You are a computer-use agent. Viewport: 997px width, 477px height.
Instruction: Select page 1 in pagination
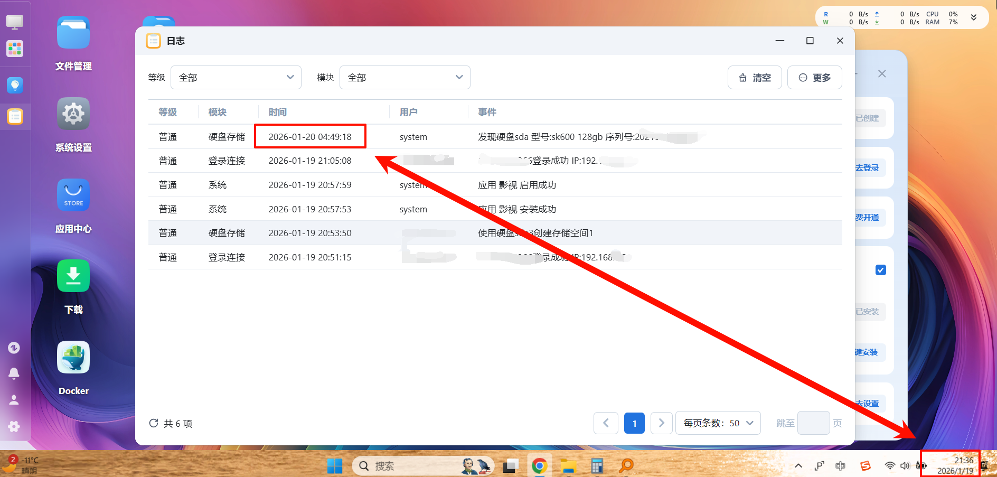(x=634, y=423)
